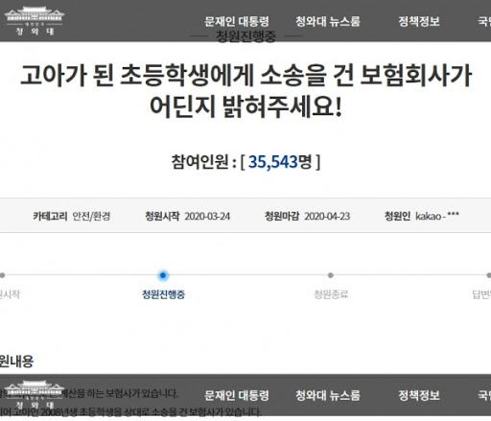This screenshot has width=491, height=421.
Task: Click petitioner name kakao-***
Action: tap(437, 216)
